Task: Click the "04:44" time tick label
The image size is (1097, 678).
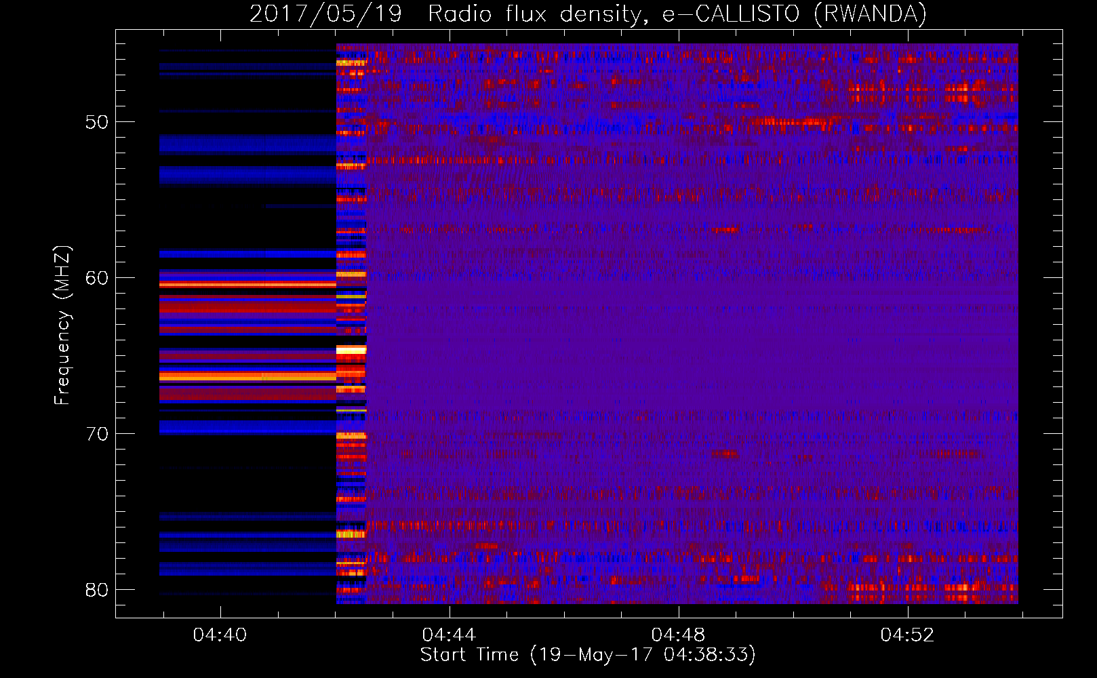Action: tap(449, 635)
